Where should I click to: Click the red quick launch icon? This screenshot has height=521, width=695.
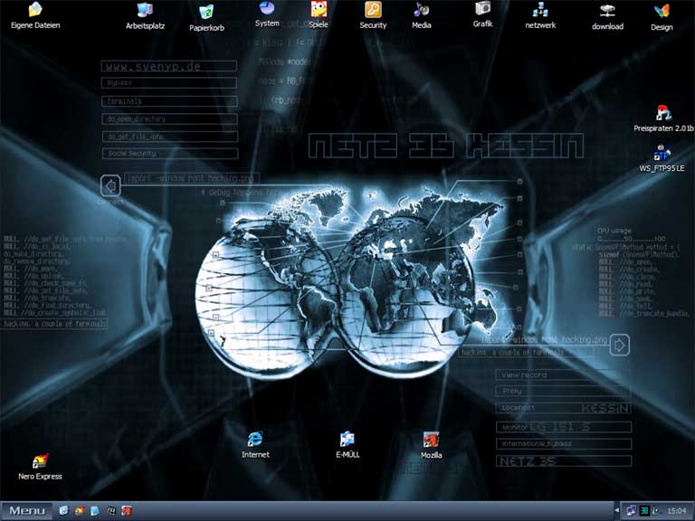127,511
